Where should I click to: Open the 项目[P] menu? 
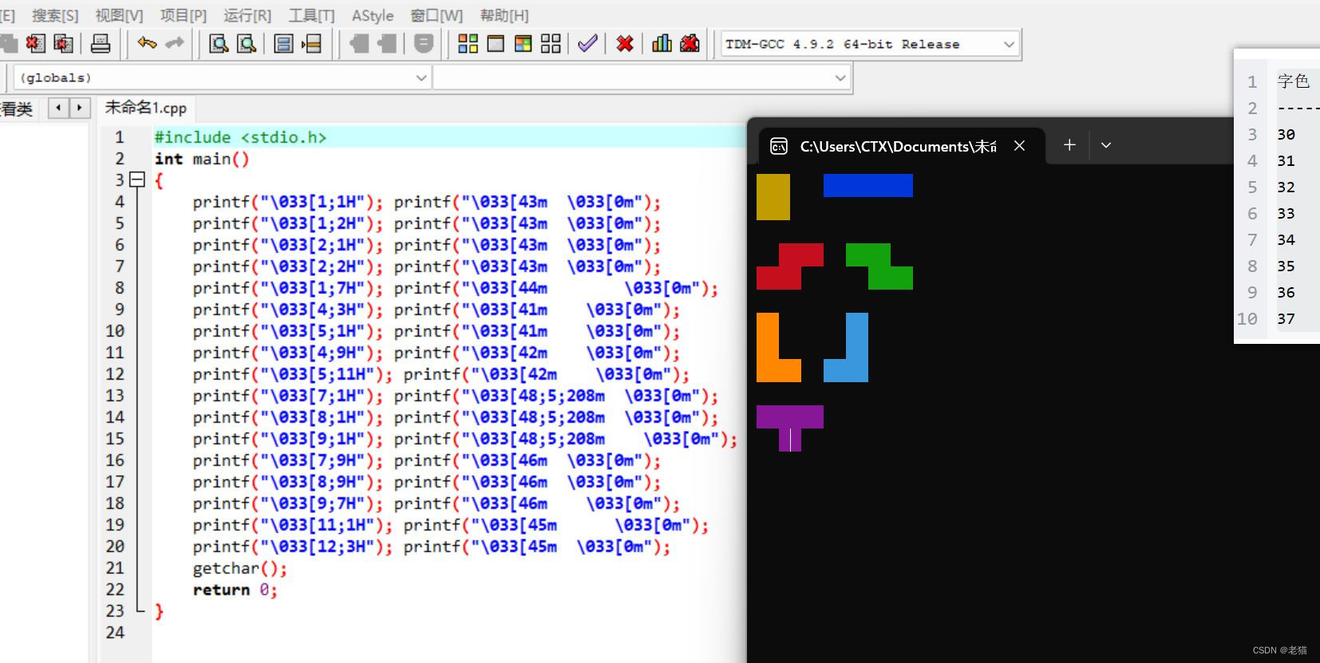184,15
